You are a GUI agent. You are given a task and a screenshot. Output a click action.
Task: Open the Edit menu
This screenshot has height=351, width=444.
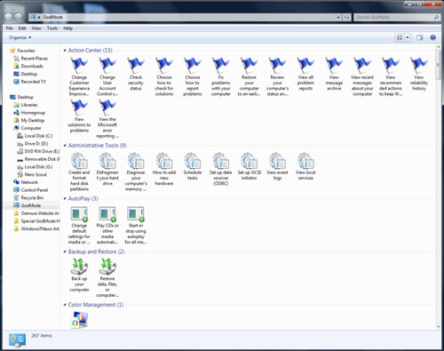[22, 28]
